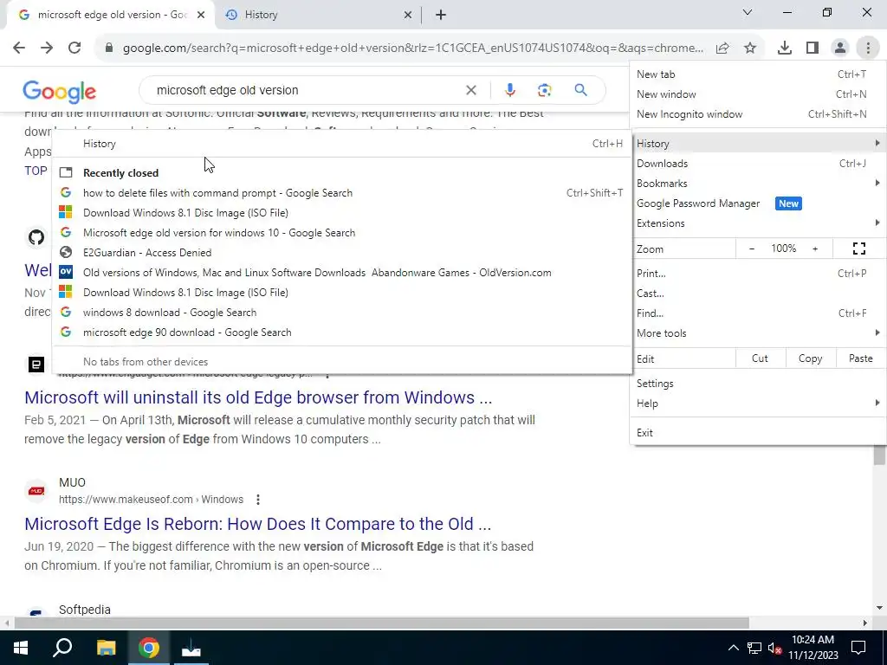Screen dimensions: 887x665
Task: Expand the Bookmarks submenu
Action: click(x=758, y=184)
